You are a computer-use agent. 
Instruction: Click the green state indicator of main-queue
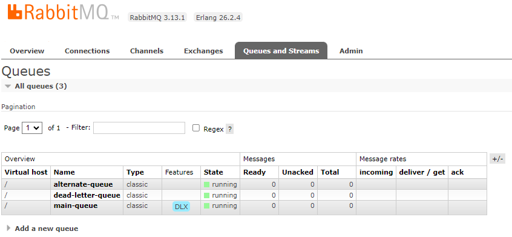(x=206, y=206)
